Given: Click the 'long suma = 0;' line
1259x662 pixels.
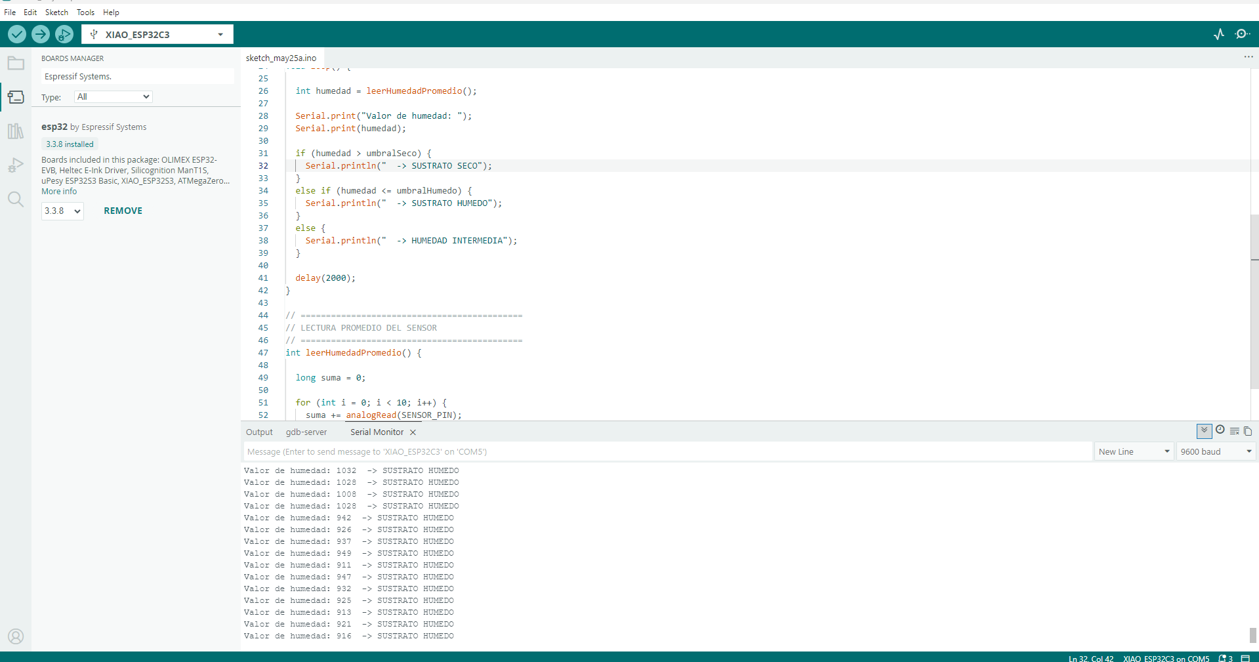Looking at the screenshot, I should [331, 378].
